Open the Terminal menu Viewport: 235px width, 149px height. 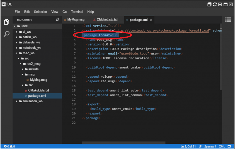pos(77,12)
